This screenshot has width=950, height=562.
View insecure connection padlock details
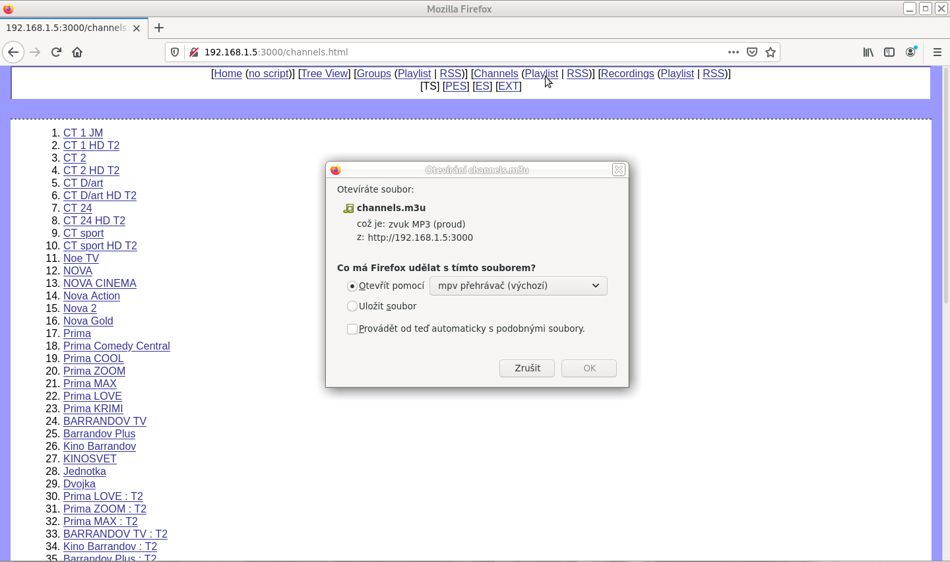pos(194,52)
